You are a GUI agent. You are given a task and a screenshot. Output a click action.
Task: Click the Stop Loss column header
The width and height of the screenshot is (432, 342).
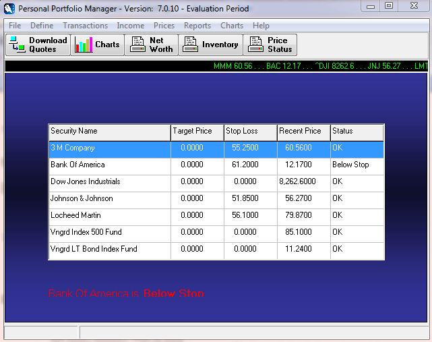pos(250,131)
